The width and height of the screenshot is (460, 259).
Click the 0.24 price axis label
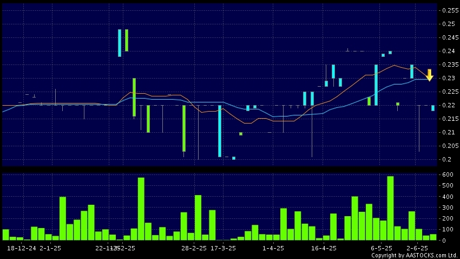[449, 51]
